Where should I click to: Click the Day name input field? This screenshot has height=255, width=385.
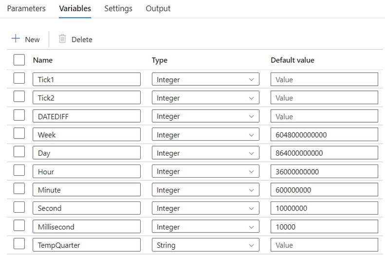87,153
